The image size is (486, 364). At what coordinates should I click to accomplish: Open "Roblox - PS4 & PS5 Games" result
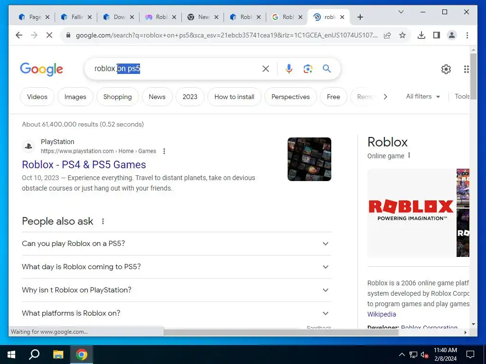84,164
